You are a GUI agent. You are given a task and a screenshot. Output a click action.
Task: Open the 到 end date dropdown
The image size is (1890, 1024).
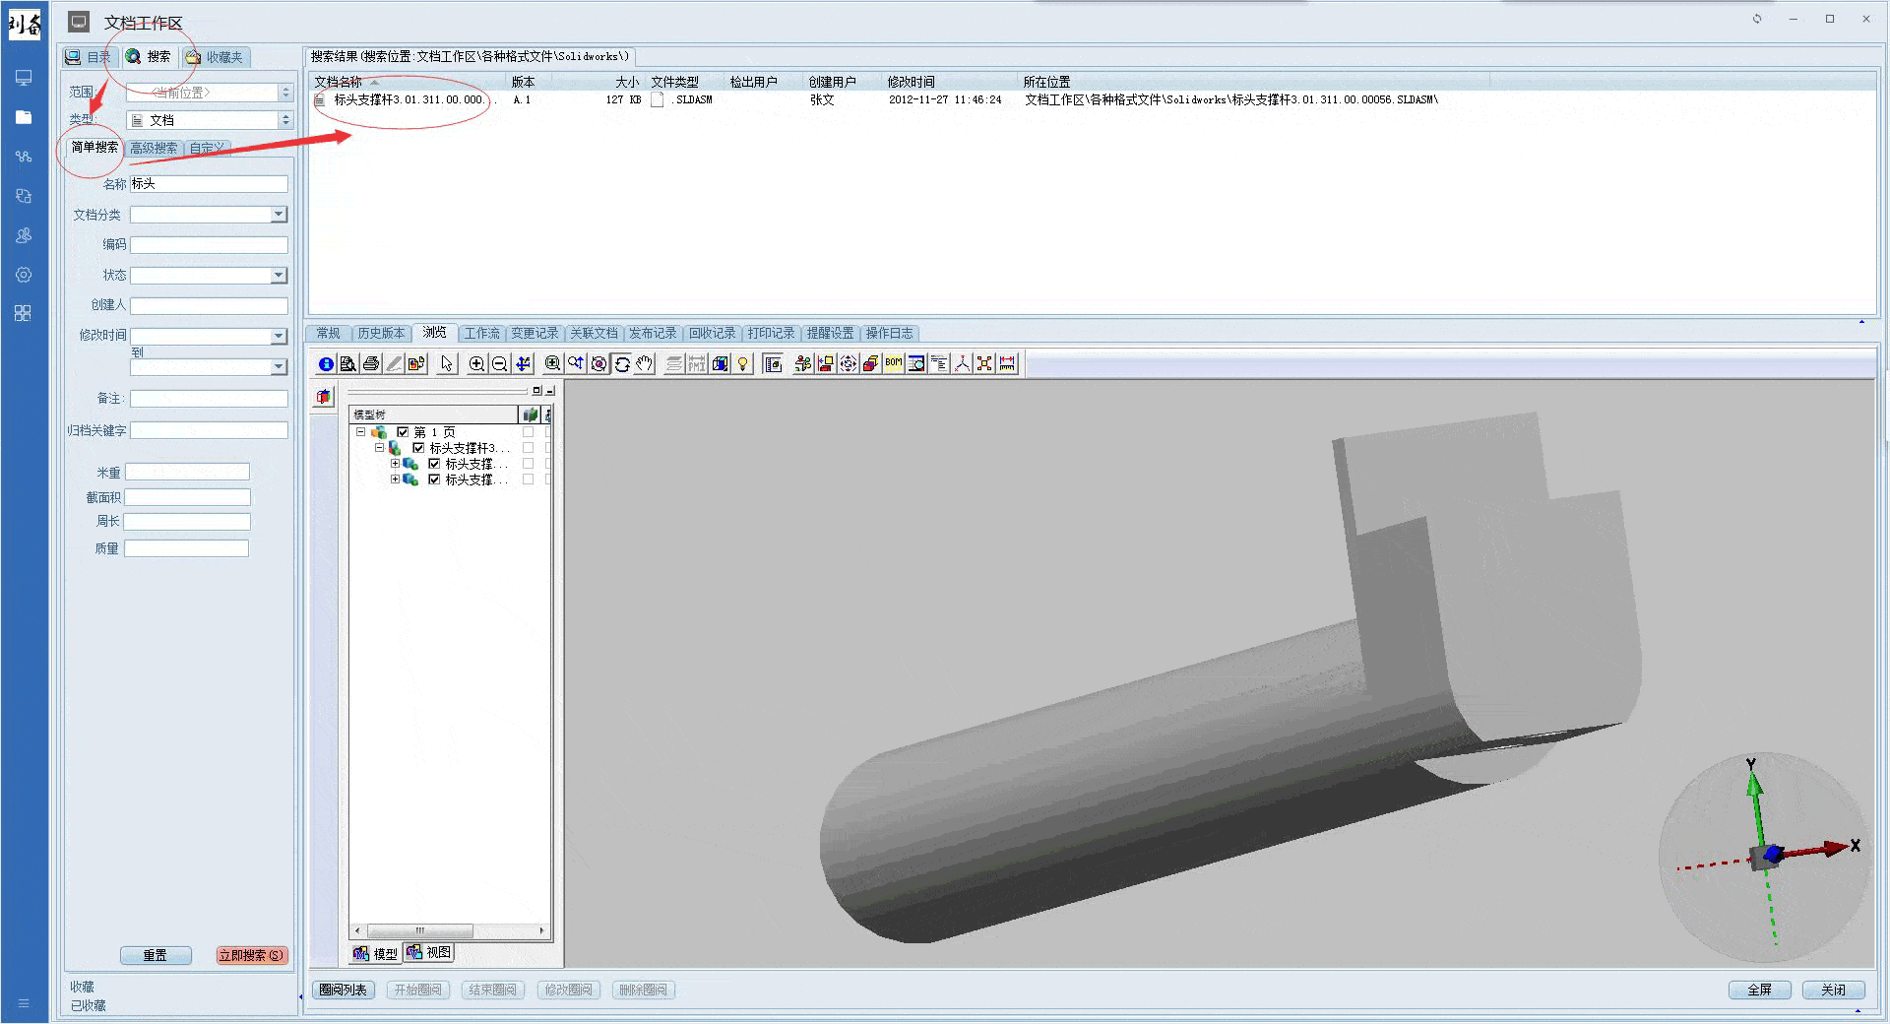pyautogui.click(x=279, y=367)
